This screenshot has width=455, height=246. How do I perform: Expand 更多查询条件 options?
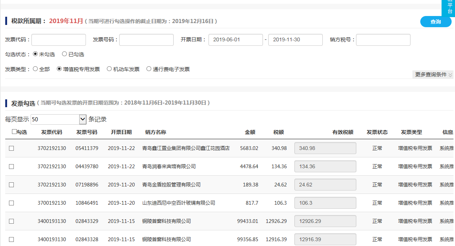coord(433,74)
